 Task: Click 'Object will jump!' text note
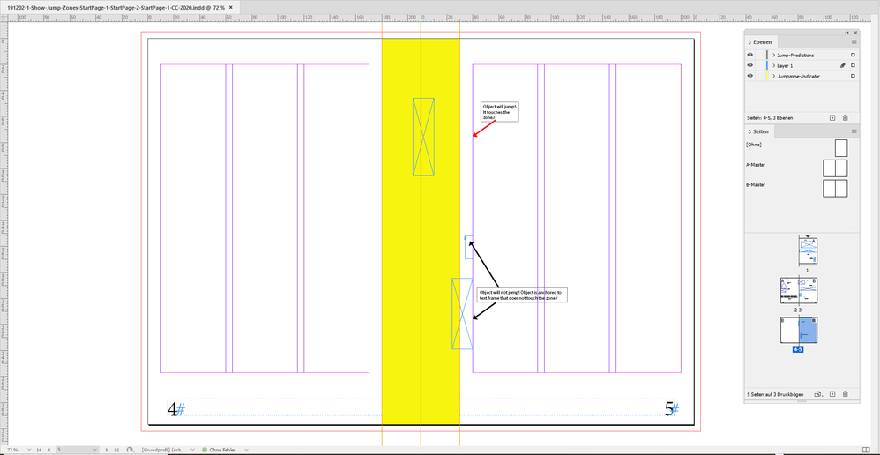tap(499, 112)
